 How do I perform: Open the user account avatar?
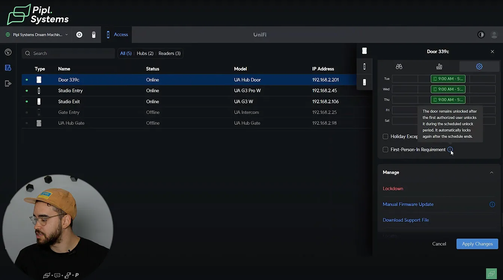[494, 35]
